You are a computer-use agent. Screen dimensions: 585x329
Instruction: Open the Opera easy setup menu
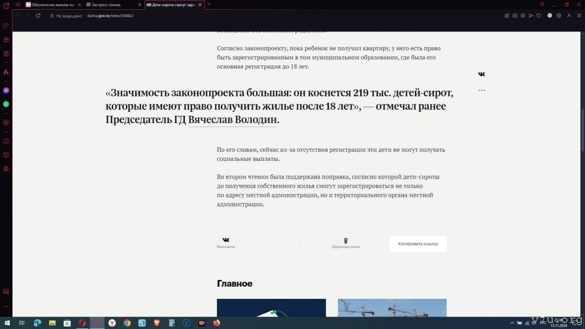[x=578, y=15]
